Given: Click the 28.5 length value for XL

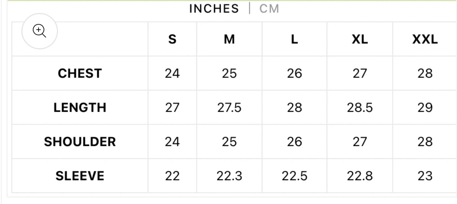Looking at the screenshot, I should click(360, 108).
